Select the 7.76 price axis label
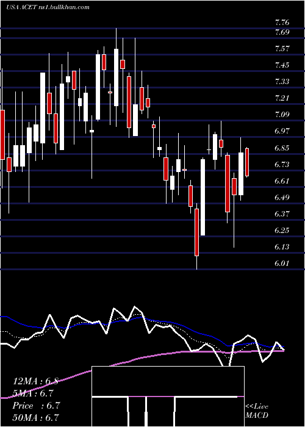This screenshot has height=427, width=305. pyautogui.click(x=282, y=23)
